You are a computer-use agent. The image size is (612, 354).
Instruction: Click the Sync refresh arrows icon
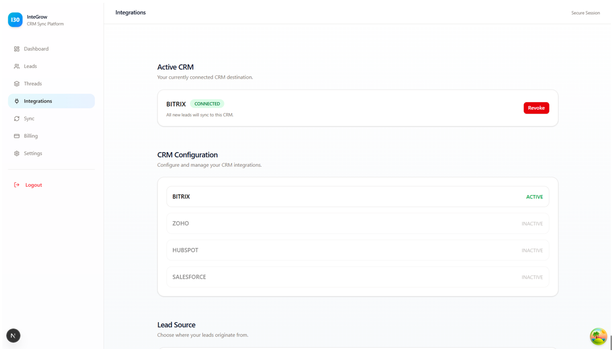pos(16,119)
